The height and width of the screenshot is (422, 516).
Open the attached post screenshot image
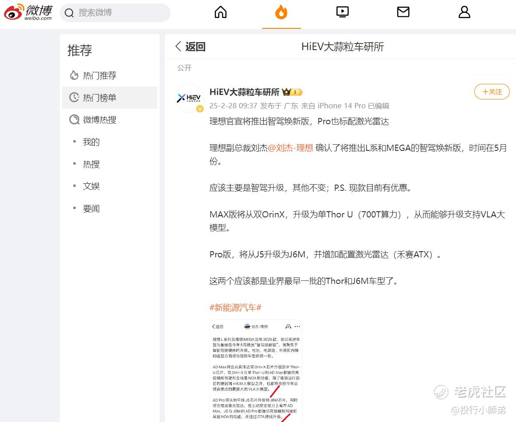[256, 371]
